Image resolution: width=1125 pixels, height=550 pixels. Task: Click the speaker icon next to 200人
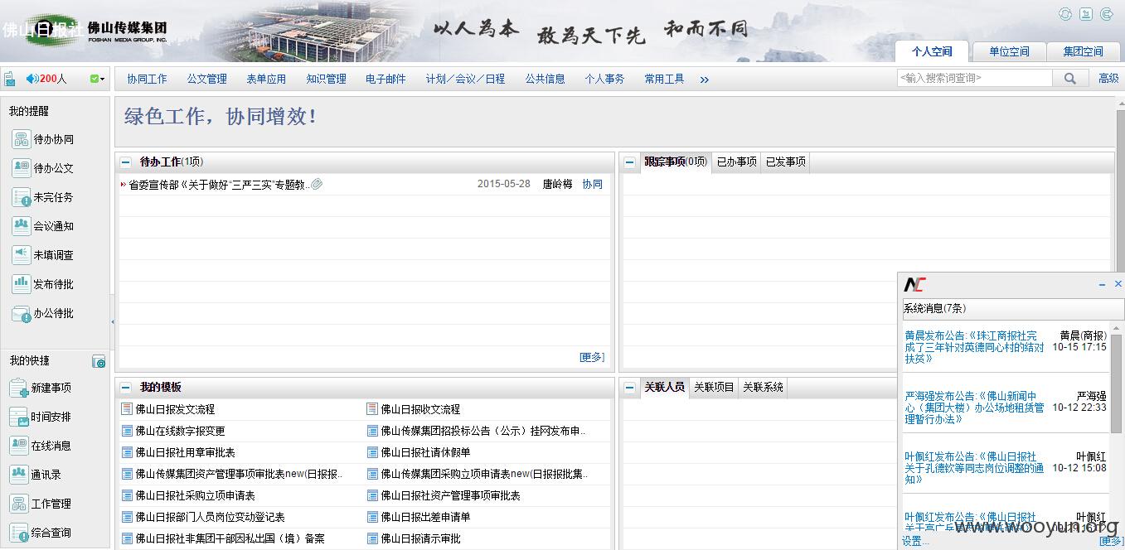pyautogui.click(x=32, y=79)
